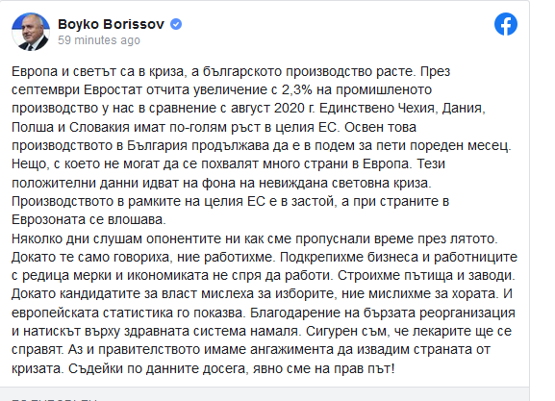This screenshot has width=555, height=401.
Task: Click the "59 minutes ago" timestamp
Action: click(x=99, y=40)
